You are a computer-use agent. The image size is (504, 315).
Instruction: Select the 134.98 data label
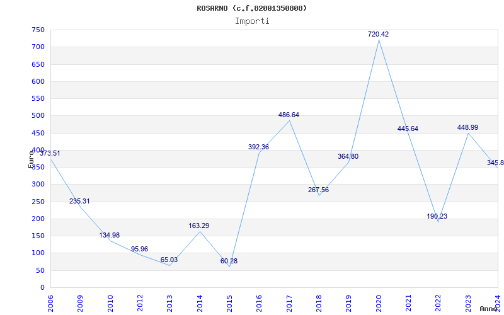pos(109,235)
